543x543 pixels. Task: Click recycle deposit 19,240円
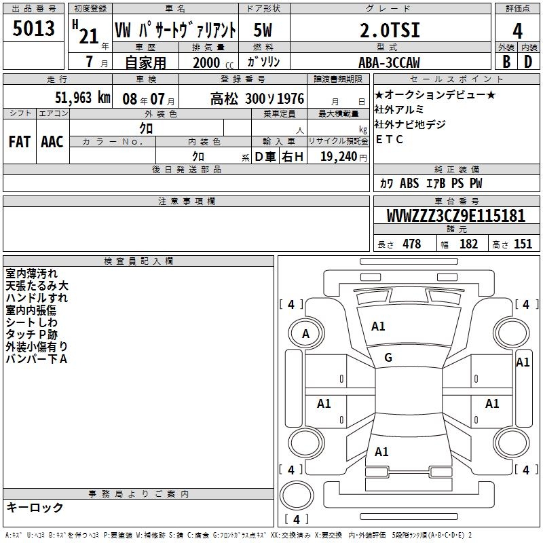click(x=343, y=157)
